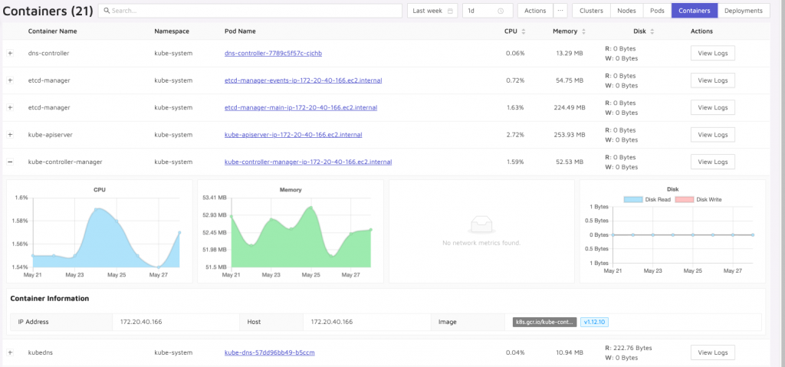Expand the kube-apiserver row
The height and width of the screenshot is (367, 785).
tap(10, 135)
